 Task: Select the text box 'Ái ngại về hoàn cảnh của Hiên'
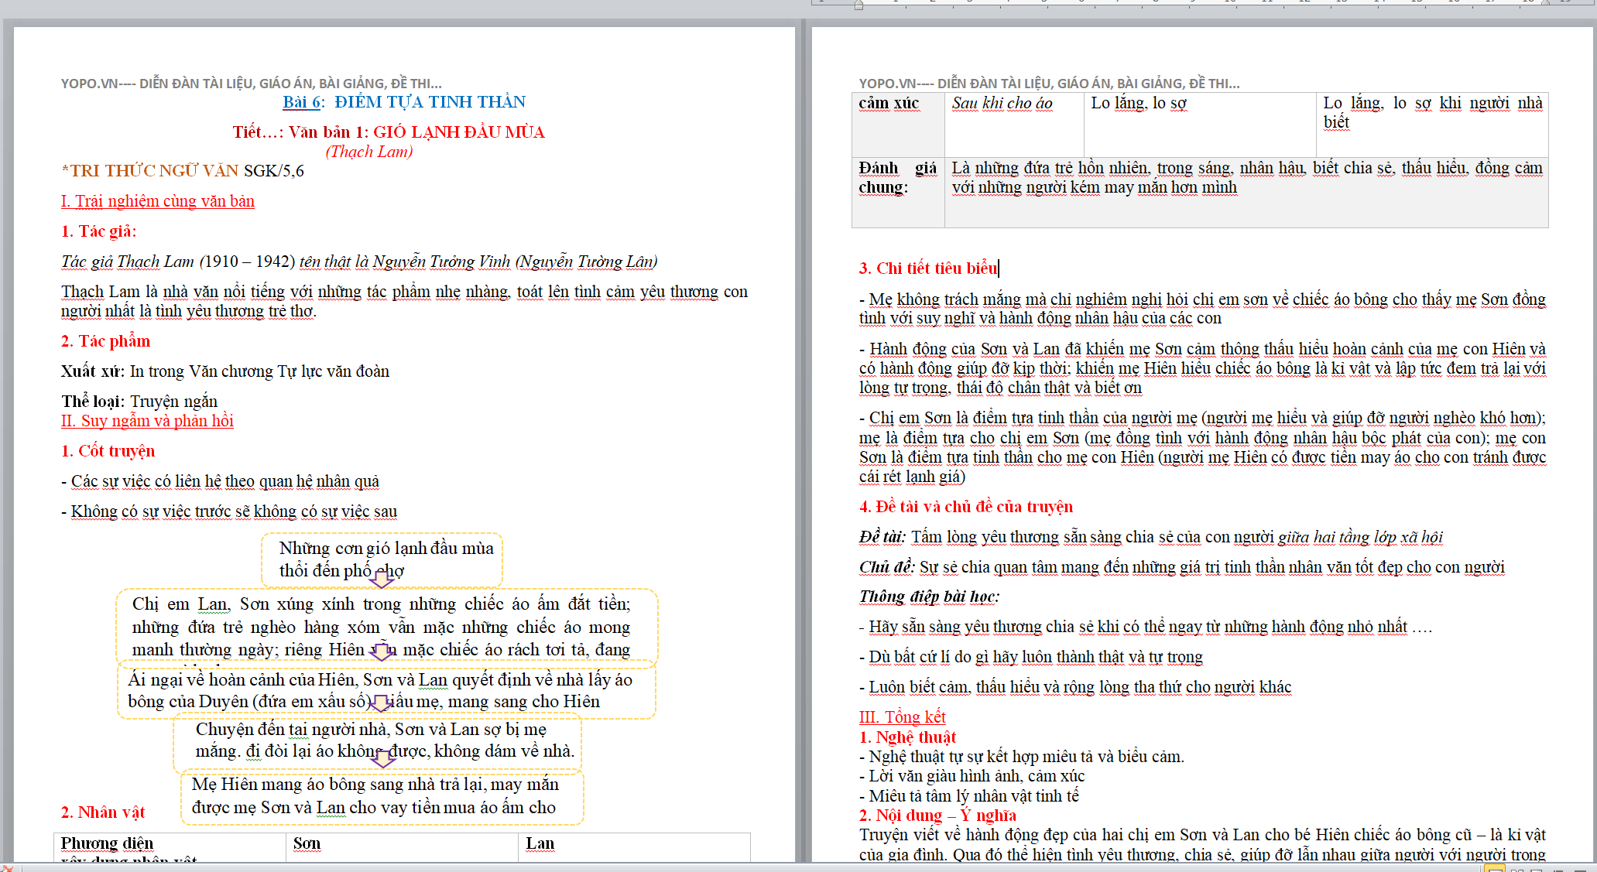click(x=386, y=690)
